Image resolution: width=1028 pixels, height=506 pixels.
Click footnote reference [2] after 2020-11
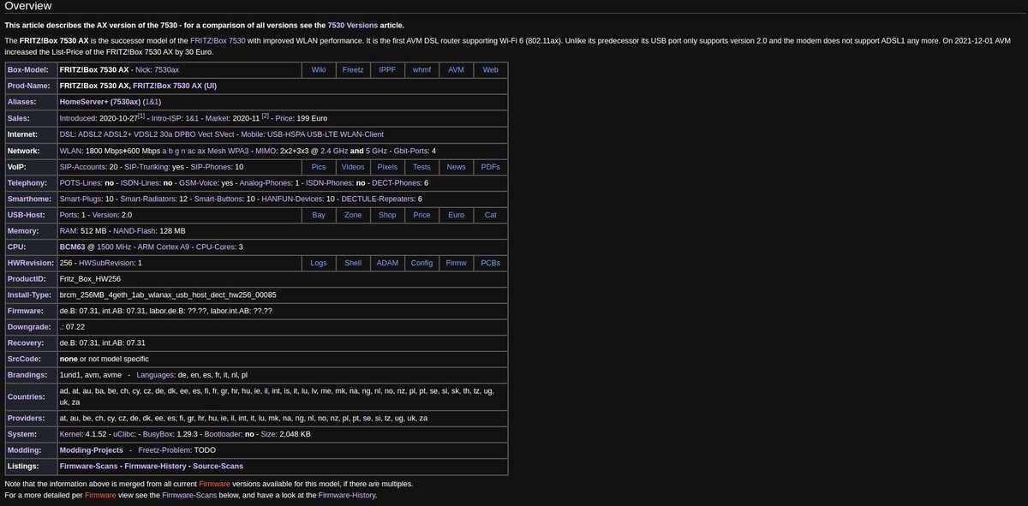(x=266, y=116)
